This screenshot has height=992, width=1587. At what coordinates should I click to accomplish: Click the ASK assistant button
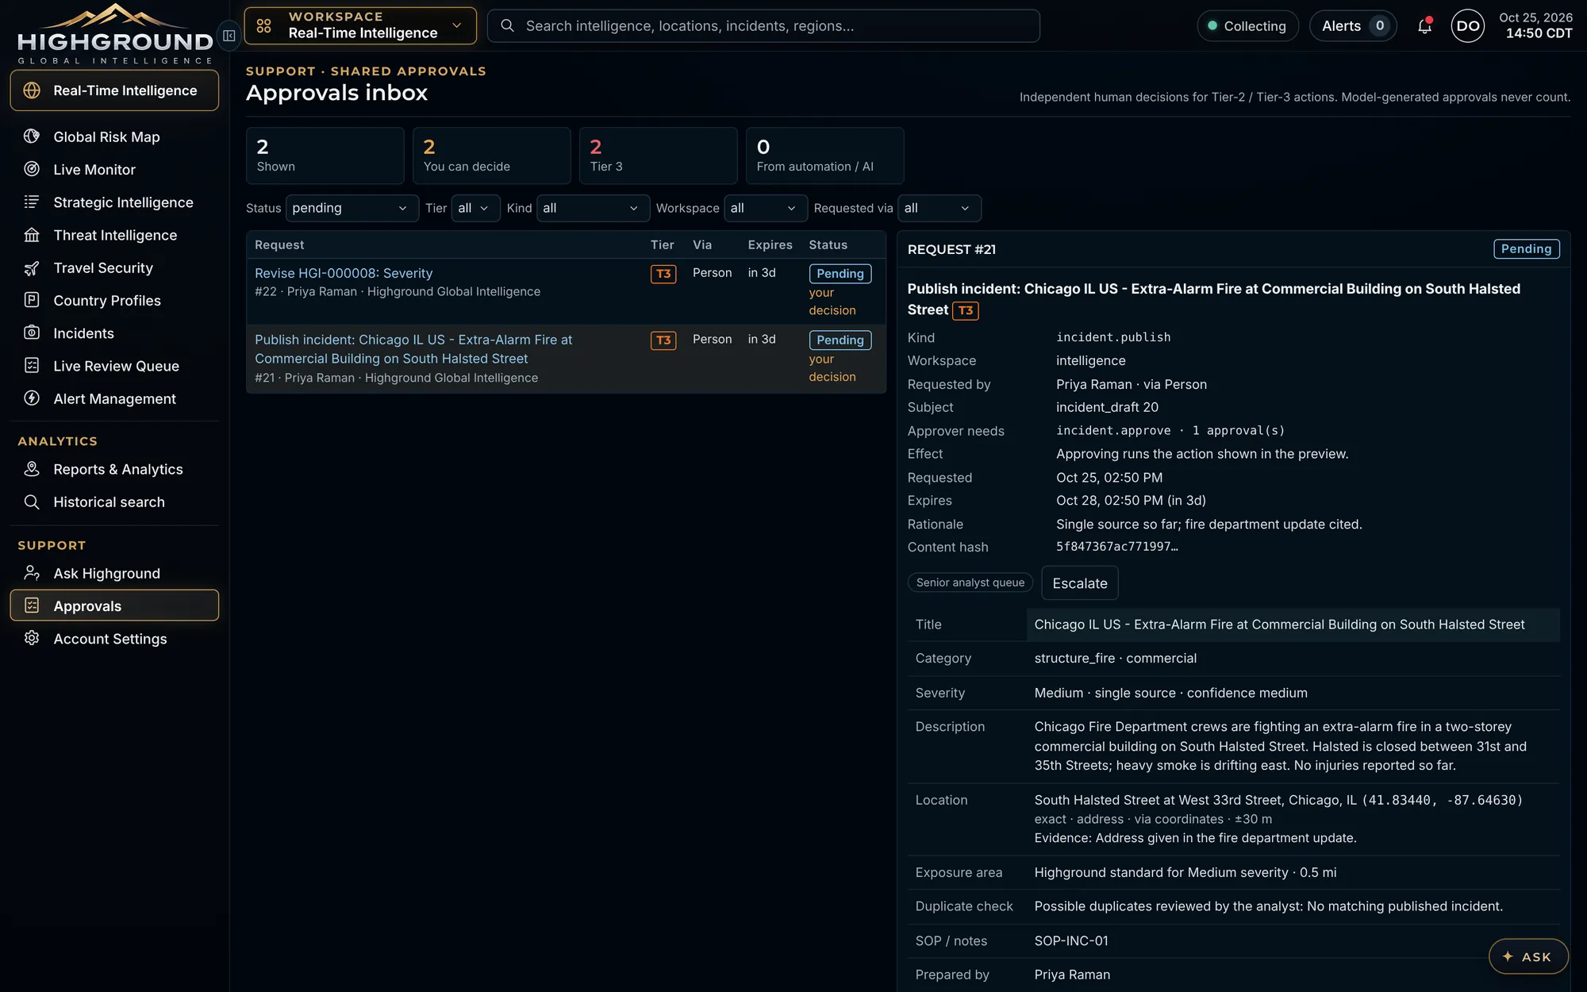click(1527, 956)
